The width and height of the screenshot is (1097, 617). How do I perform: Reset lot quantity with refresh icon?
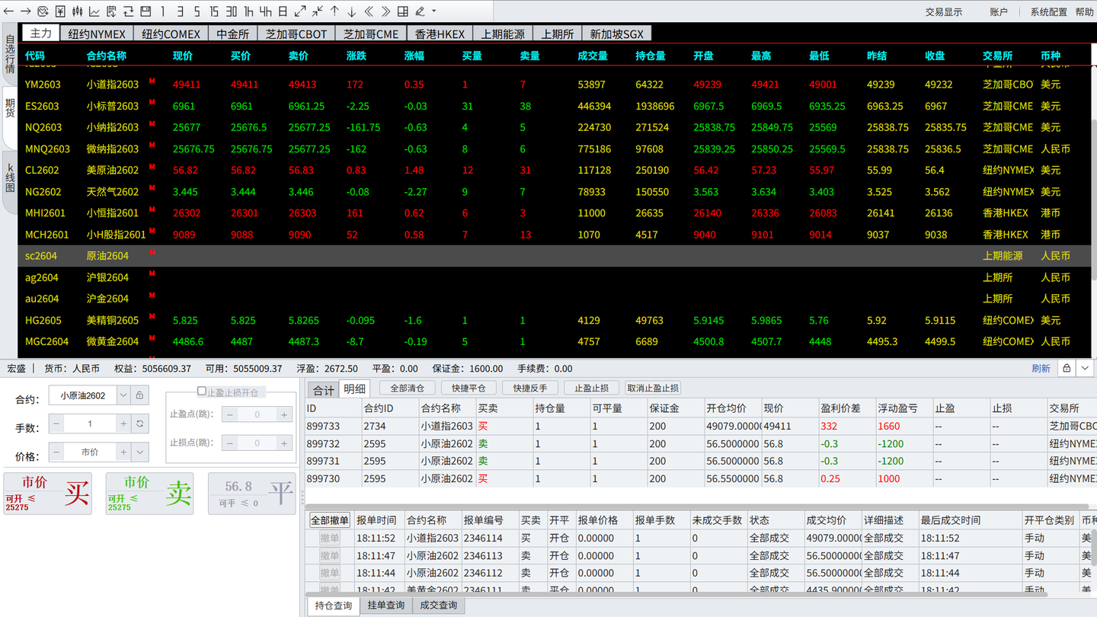click(x=139, y=424)
